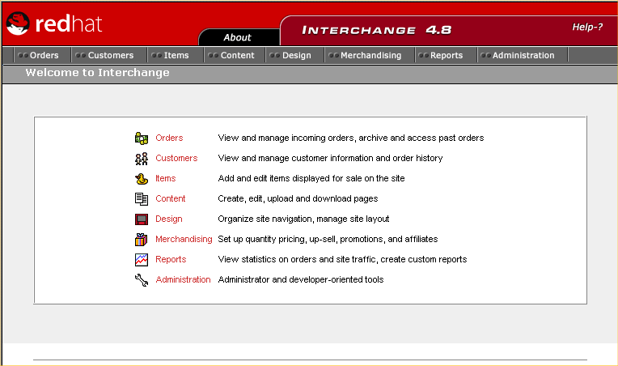Click the Interchange 4.8 banner title
This screenshot has width=618, height=366.
376,31
